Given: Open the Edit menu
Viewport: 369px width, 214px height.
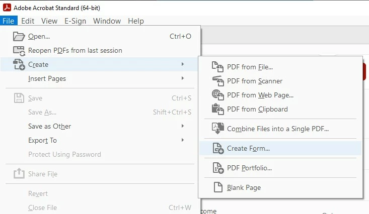Looking at the screenshot, I should pos(28,21).
